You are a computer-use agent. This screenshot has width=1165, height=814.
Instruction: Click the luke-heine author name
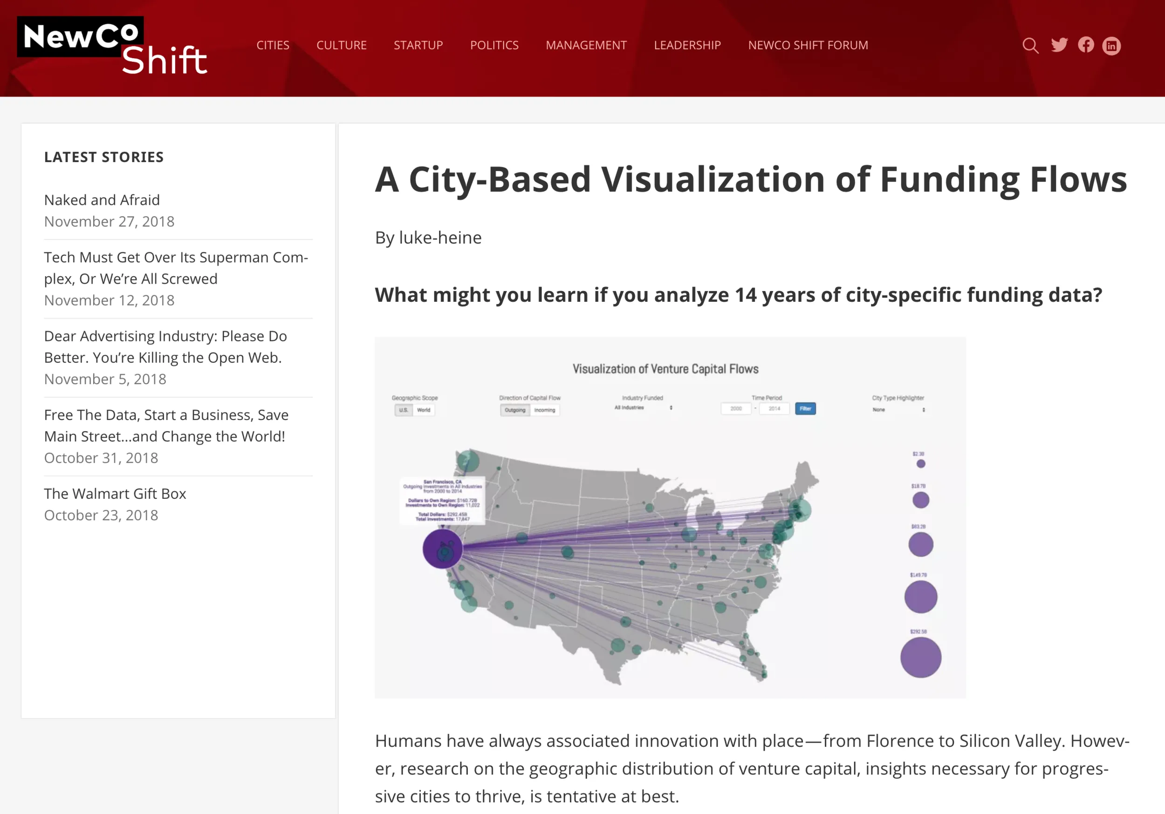440,237
